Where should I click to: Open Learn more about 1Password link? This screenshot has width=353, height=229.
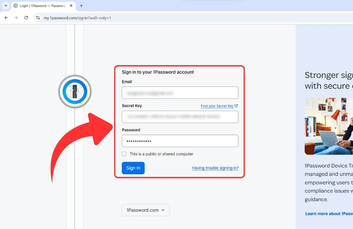[329, 214]
